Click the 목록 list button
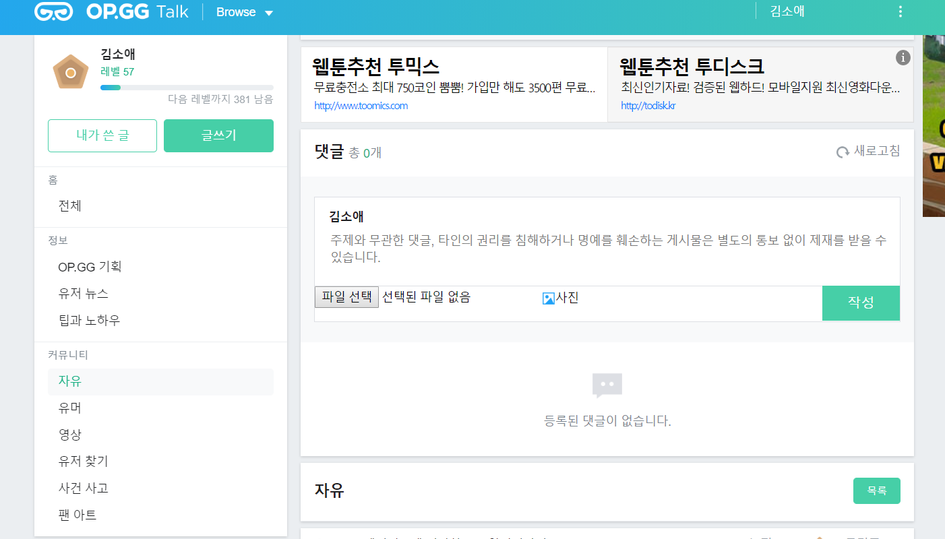This screenshot has width=945, height=539. [x=876, y=491]
